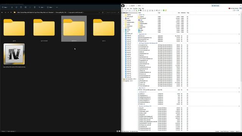Image resolution: width=242 pixels, height=136 pixels.
Task: Click Console in the OpenIV status bar
Action: (x=217, y=131)
